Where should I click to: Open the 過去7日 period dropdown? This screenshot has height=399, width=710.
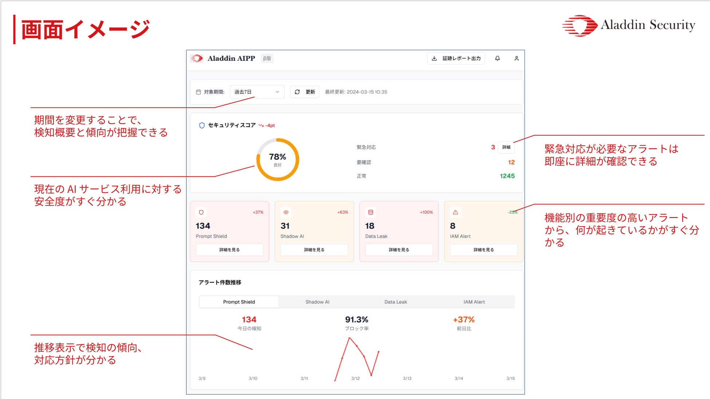pyautogui.click(x=257, y=92)
